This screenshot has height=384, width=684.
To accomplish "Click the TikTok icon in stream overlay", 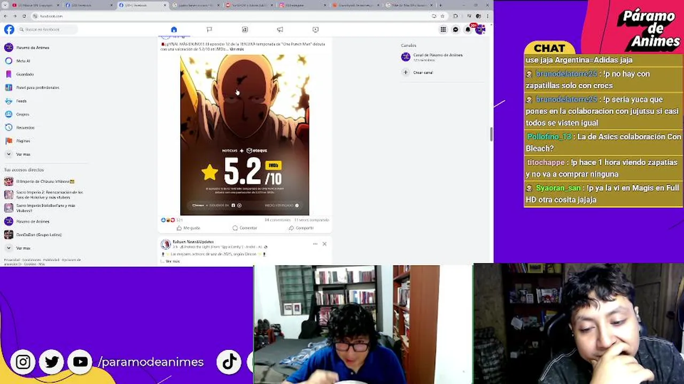I will coord(229,362).
